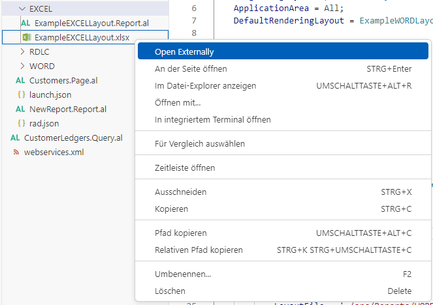Choose Open Externally from context menu
The height and width of the screenshot is (305, 433).
(283, 51)
